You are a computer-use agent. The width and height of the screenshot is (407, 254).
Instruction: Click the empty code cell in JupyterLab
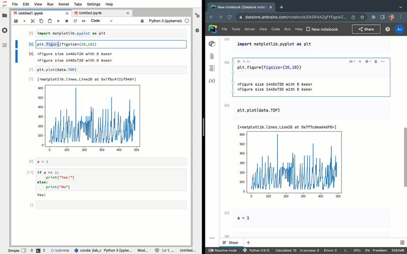[x=111, y=205]
